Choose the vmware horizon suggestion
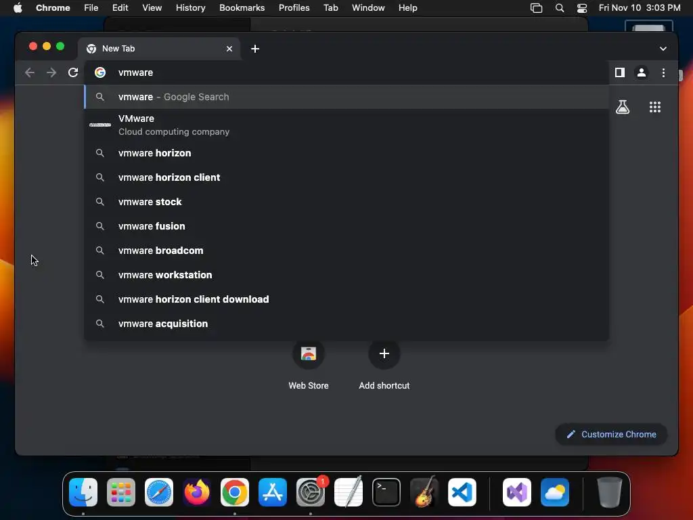This screenshot has height=520, width=693. (347, 153)
